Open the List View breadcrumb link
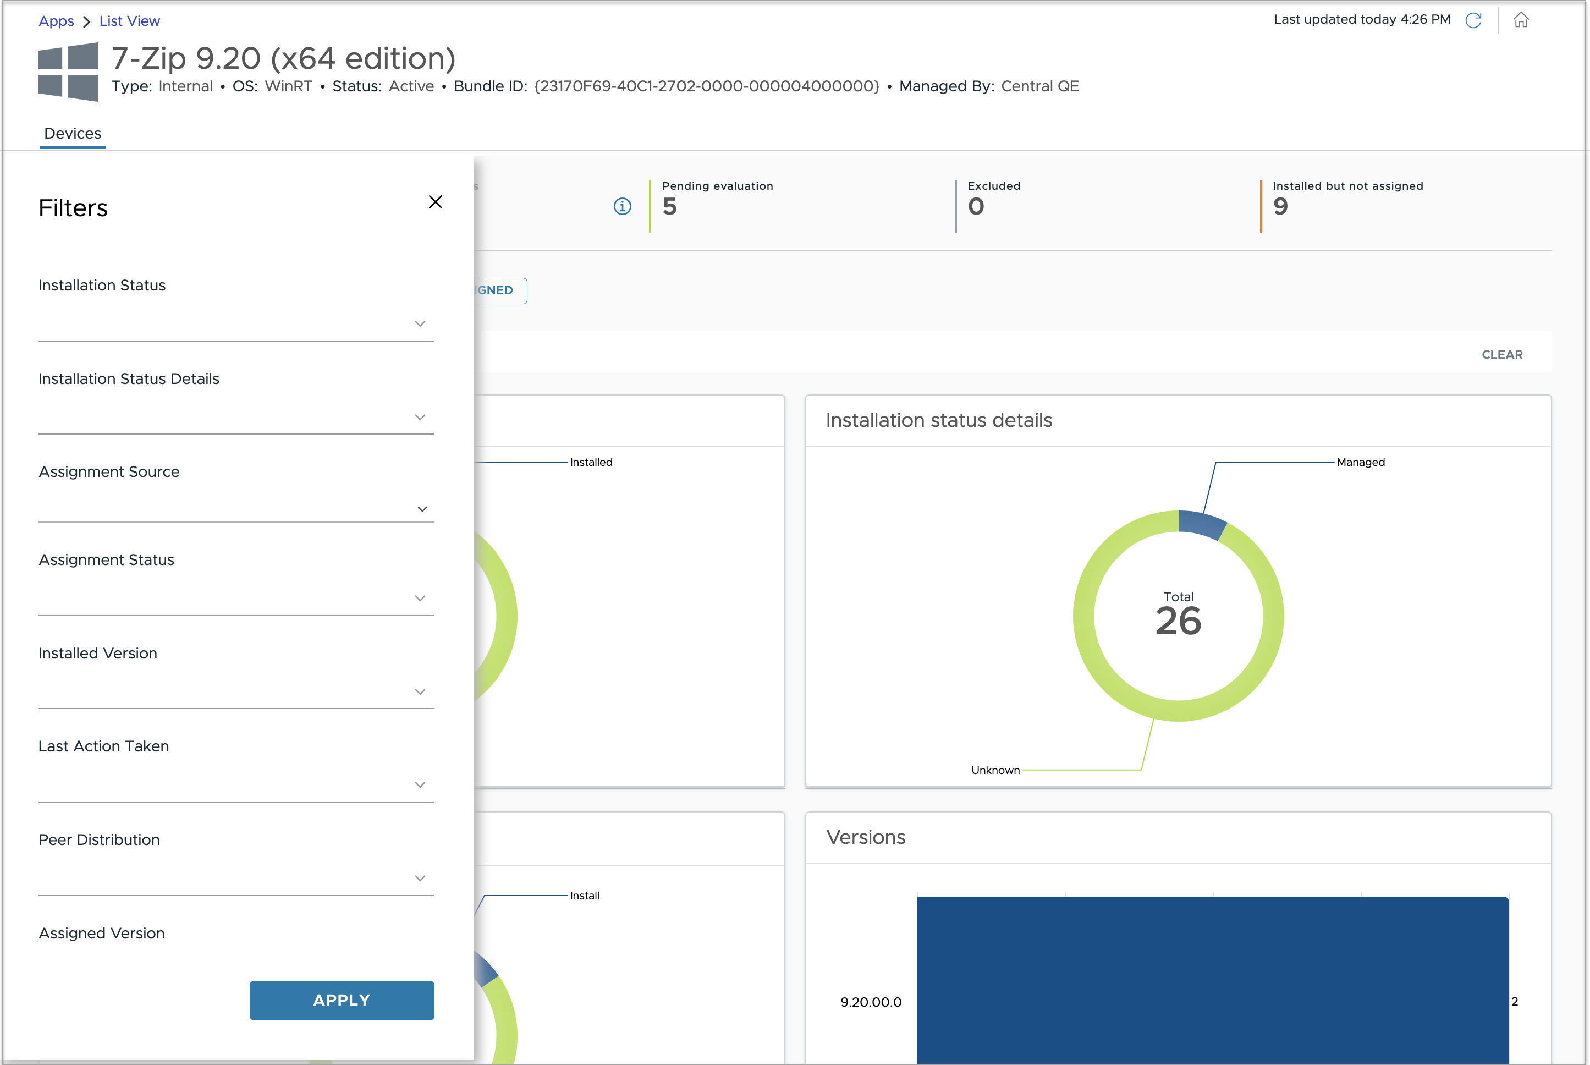Screen dimensions: 1590x1065 tap(130, 21)
